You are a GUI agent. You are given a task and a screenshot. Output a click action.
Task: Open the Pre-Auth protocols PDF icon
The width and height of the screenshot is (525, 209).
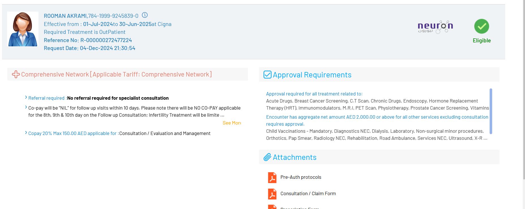(x=272, y=178)
